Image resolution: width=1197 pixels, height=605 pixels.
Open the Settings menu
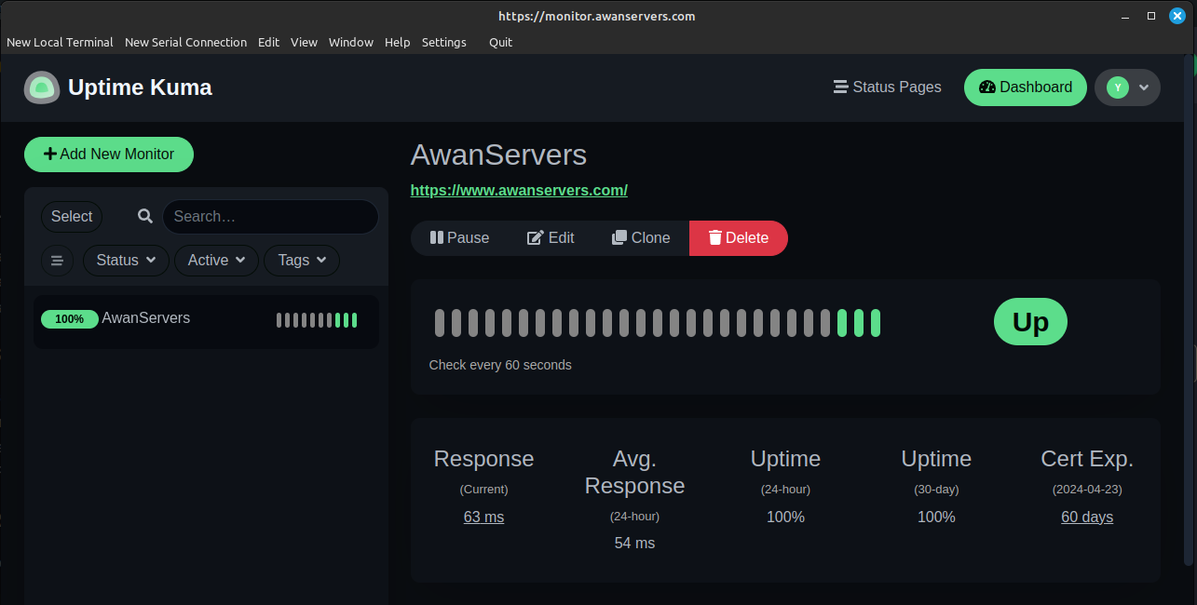(x=443, y=42)
